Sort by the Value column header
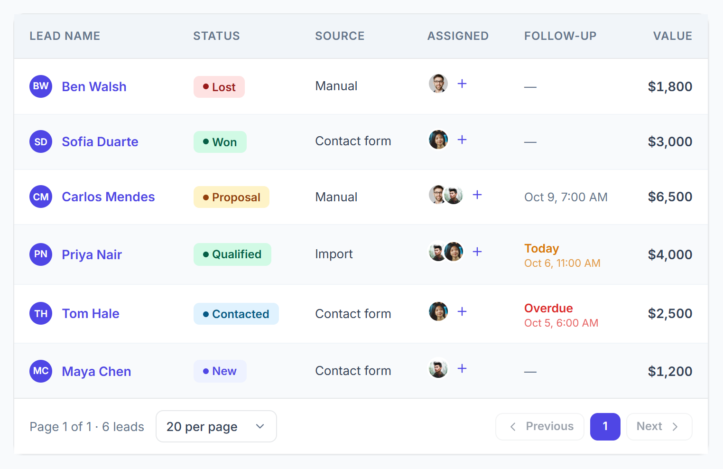Viewport: 723px width, 469px height. [x=673, y=36]
